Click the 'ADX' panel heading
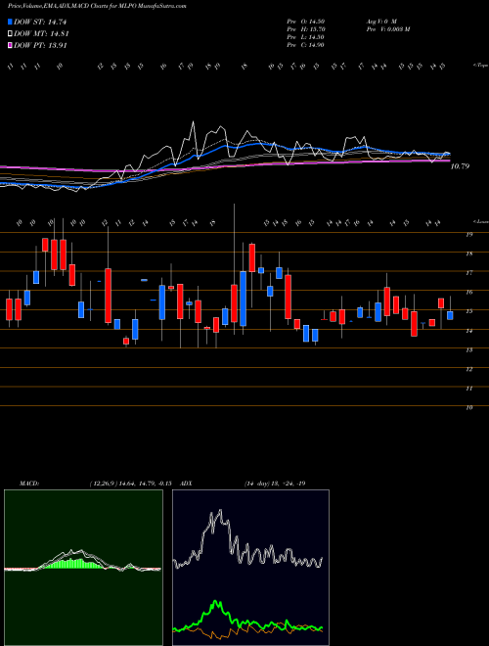Image resolution: width=489 pixels, height=646 pixels. coord(187,484)
